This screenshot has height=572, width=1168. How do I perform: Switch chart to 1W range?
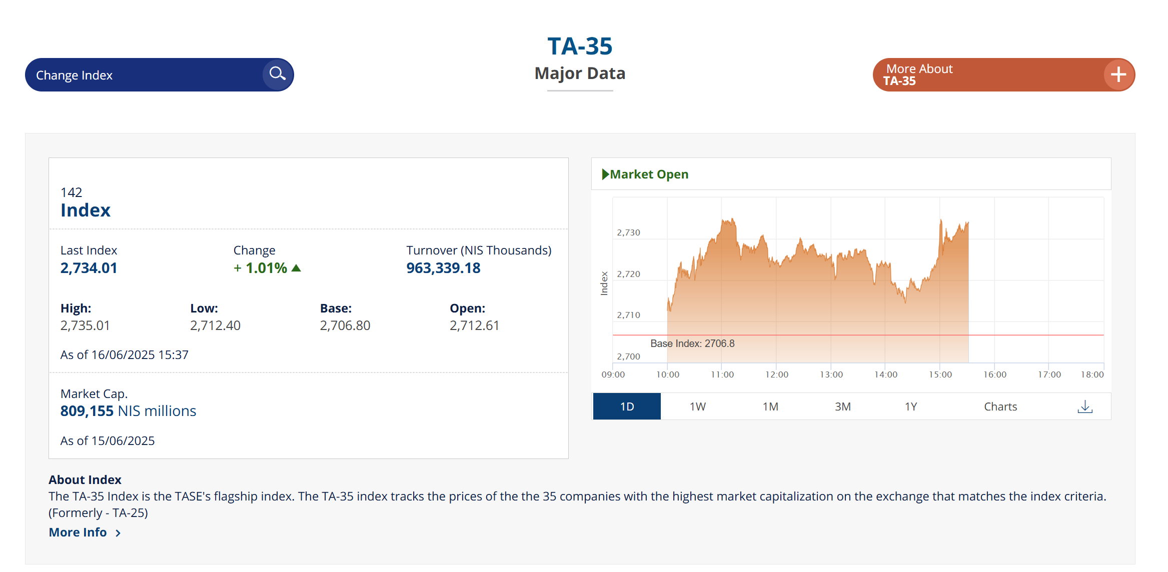tap(697, 406)
